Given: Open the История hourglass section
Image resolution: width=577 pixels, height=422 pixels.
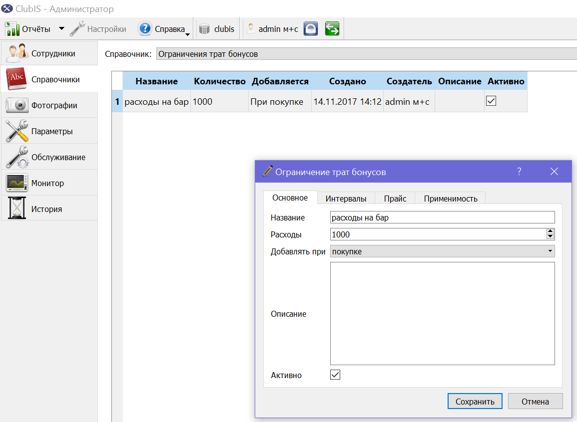Looking at the screenshot, I should point(49,209).
